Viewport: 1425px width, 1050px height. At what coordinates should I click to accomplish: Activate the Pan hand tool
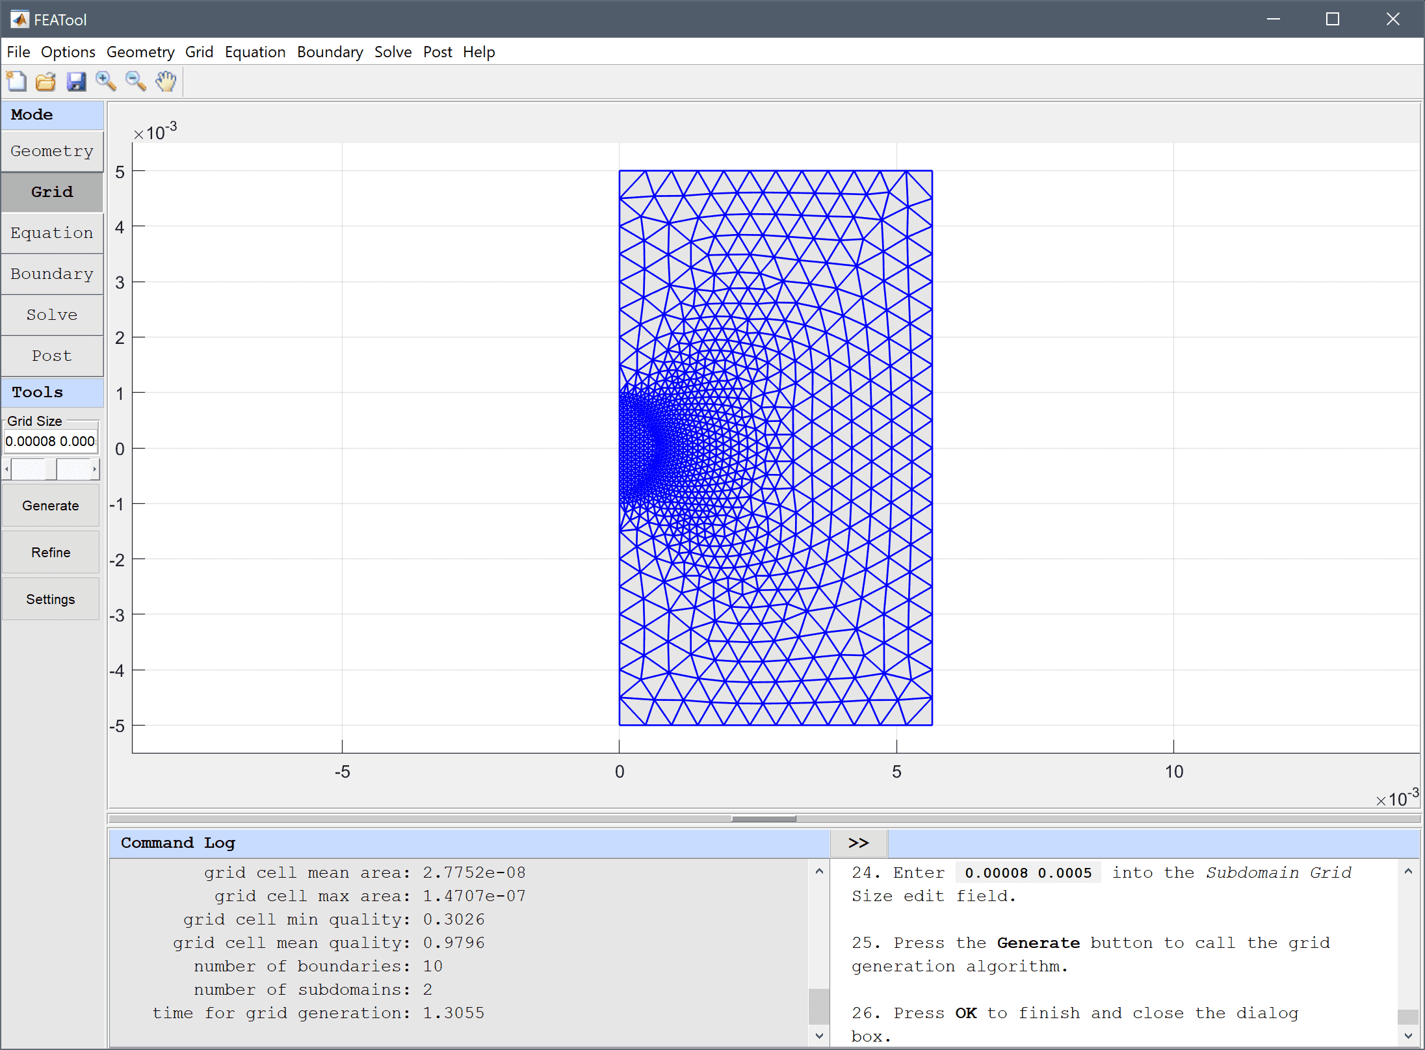click(166, 81)
